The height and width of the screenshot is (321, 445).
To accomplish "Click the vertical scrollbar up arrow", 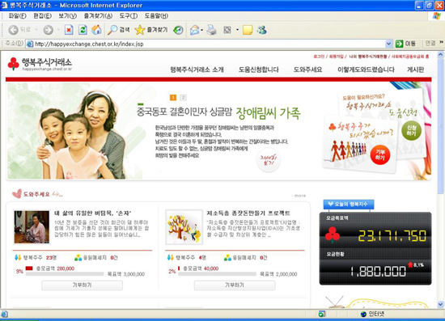I will (x=440, y=54).
